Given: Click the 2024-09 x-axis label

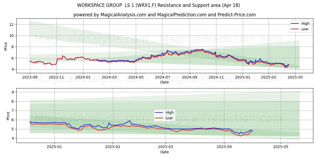Looking at the screenshot, I should click(x=189, y=77).
